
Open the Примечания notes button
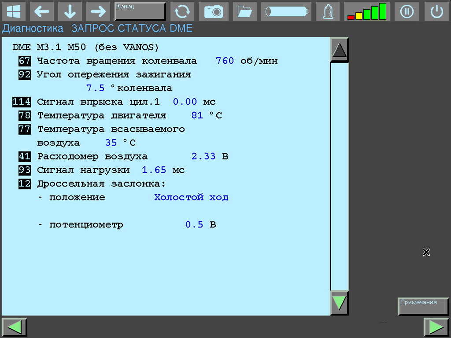click(x=423, y=306)
